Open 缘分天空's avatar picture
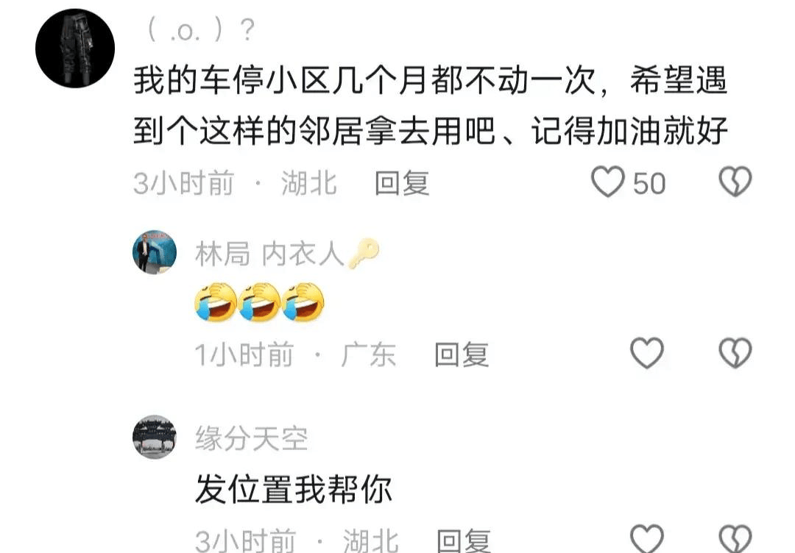The height and width of the screenshot is (553, 795). [155, 438]
